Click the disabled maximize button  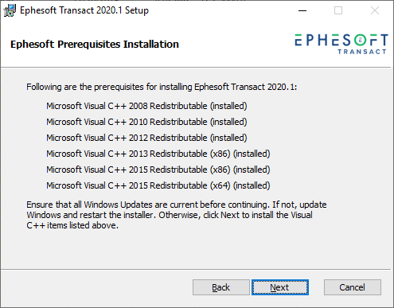[338, 10]
